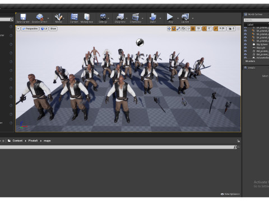
Task: Click the Build toolbar icon
Action: pos(153,18)
